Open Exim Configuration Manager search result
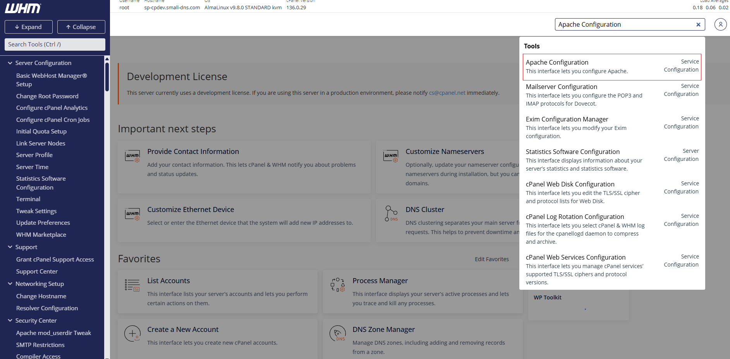Image resolution: width=730 pixels, height=359 pixels. point(612,127)
